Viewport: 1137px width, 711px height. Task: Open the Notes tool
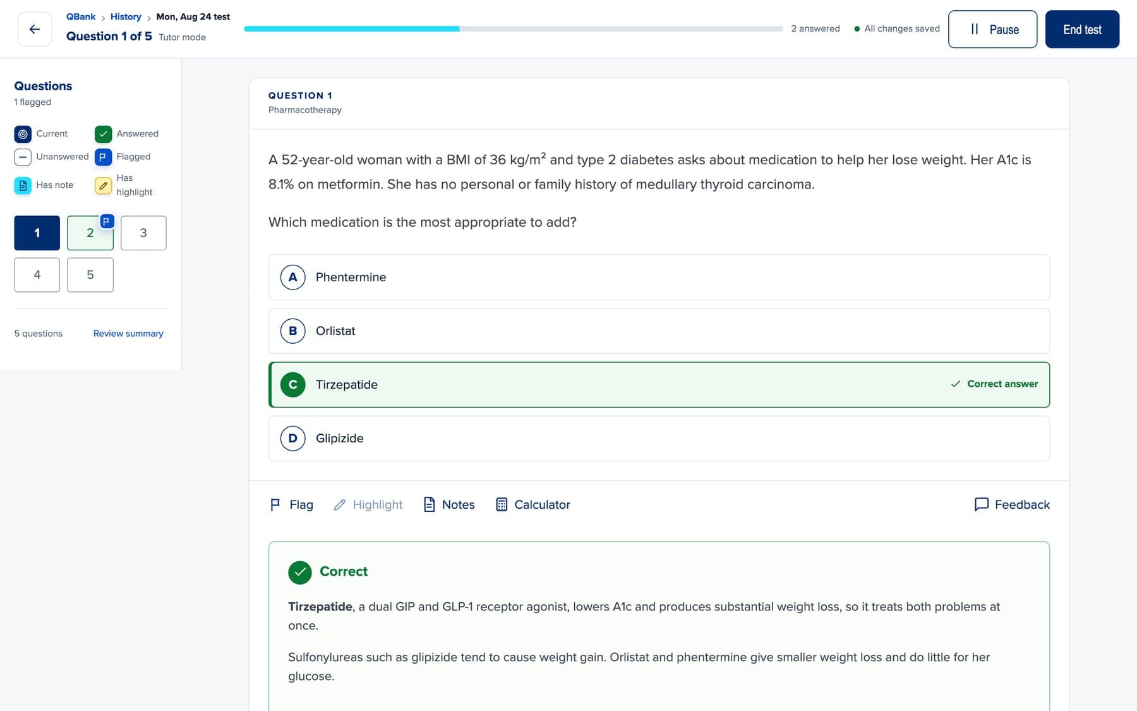click(448, 504)
